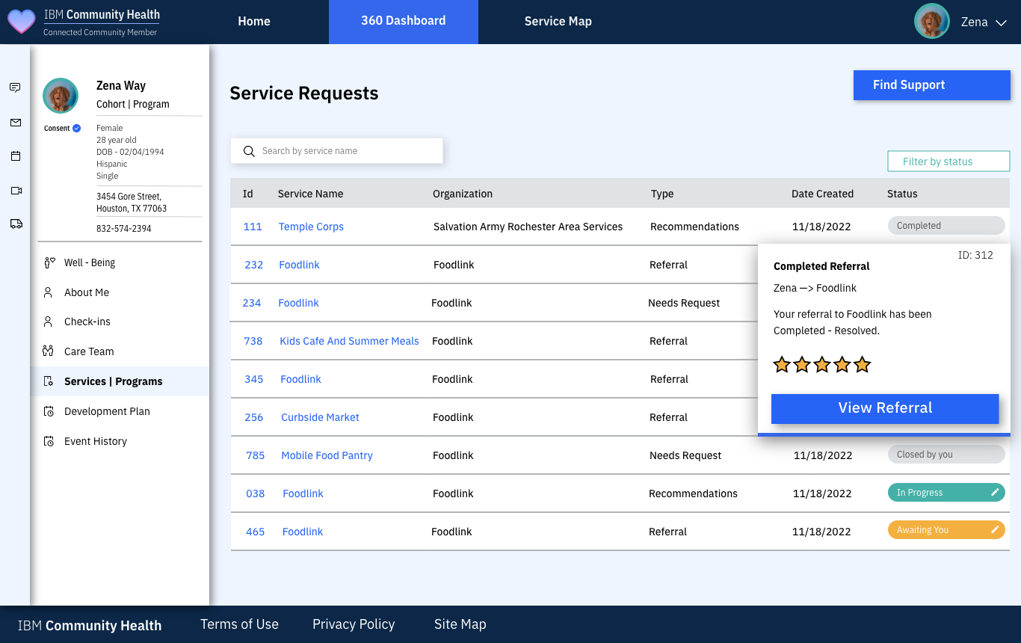The image size is (1021, 643).
Task: Click the Check-ins person icon
Action: click(x=48, y=321)
